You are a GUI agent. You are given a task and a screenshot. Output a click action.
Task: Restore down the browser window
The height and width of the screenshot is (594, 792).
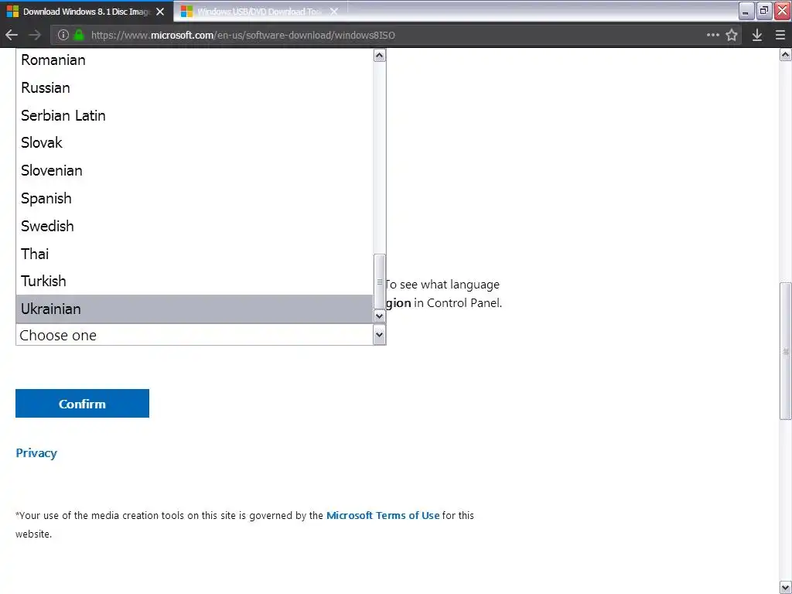click(763, 11)
